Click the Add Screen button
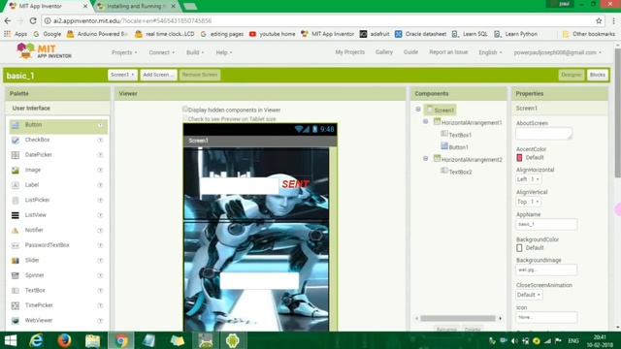This screenshot has width=621, height=349. coord(158,75)
